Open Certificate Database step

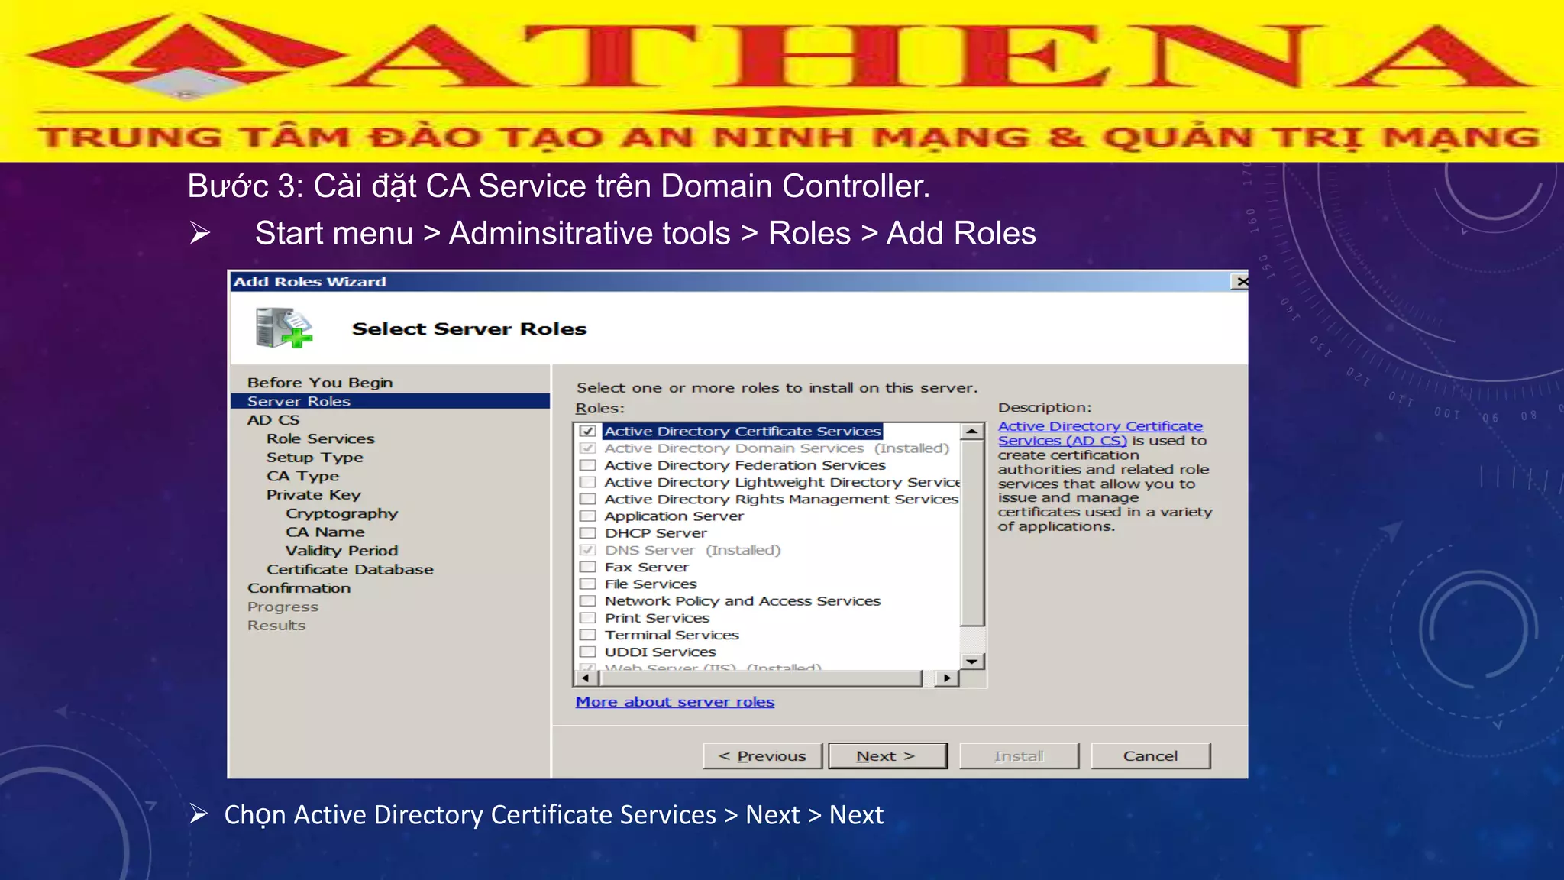[x=350, y=569]
